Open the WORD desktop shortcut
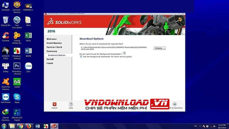This screenshot has width=229, height=129. pos(28,52)
